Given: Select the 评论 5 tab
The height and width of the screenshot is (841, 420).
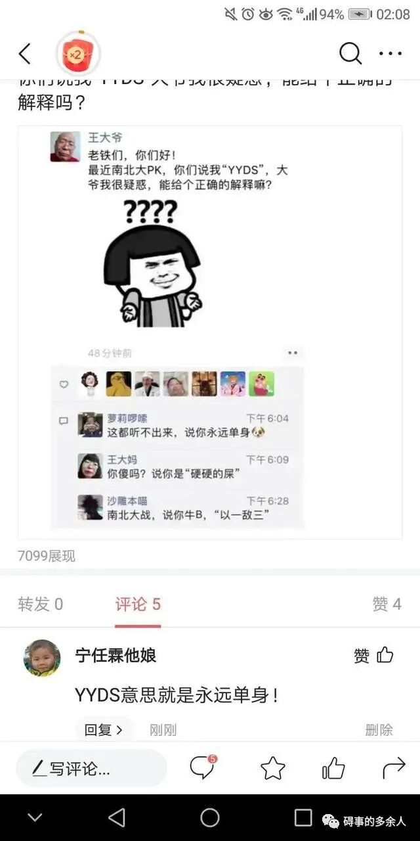Looking at the screenshot, I should [138, 604].
